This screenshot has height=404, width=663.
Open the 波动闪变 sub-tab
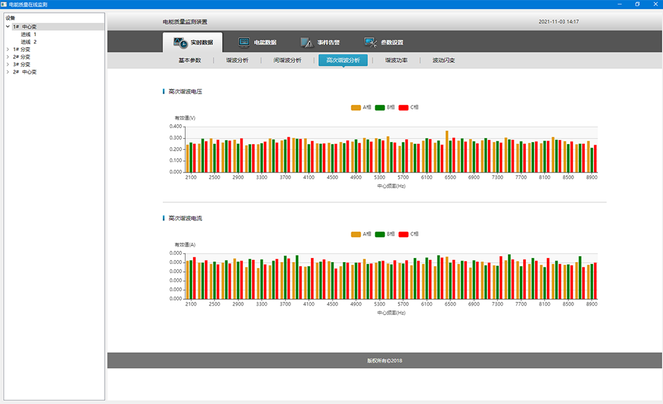[x=444, y=60]
